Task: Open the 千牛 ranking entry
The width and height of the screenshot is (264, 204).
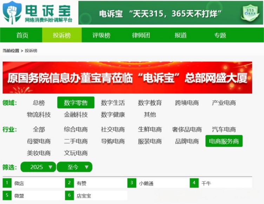Action: click(x=206, y=183)
